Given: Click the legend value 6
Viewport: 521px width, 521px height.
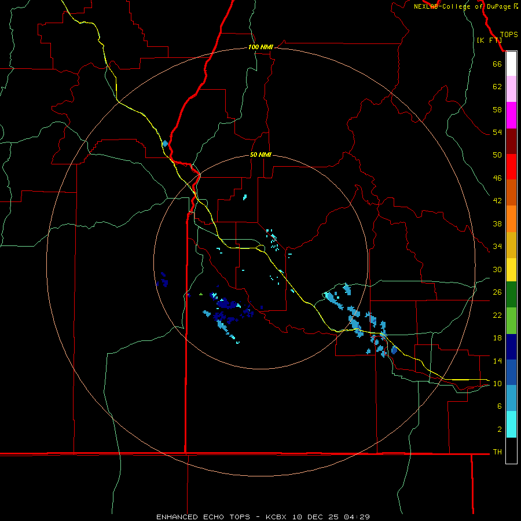Looking at the screenshot, I should pos(500,406).
